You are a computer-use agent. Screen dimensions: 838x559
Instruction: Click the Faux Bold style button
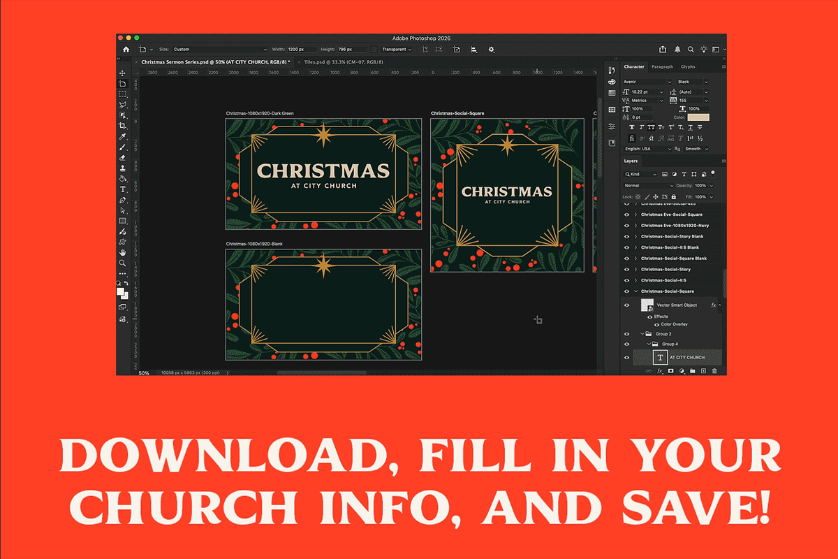(632, 128)
